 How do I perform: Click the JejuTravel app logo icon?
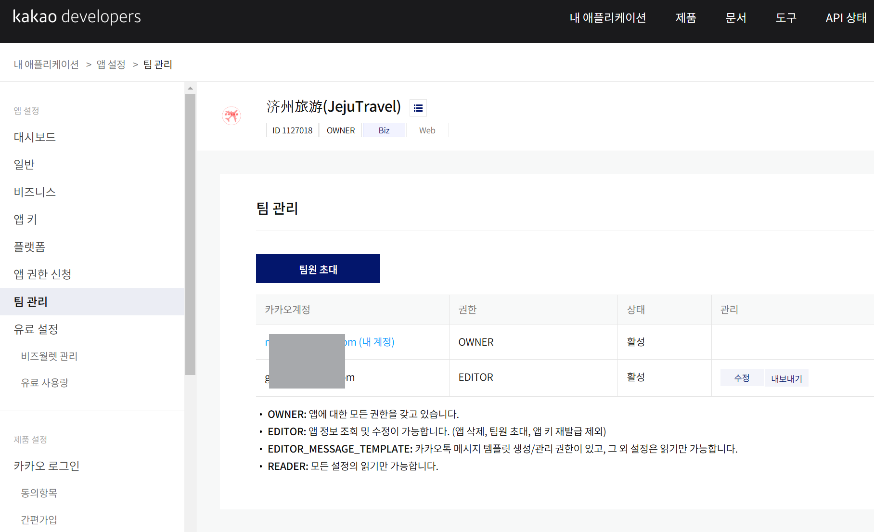click(231, 116)
